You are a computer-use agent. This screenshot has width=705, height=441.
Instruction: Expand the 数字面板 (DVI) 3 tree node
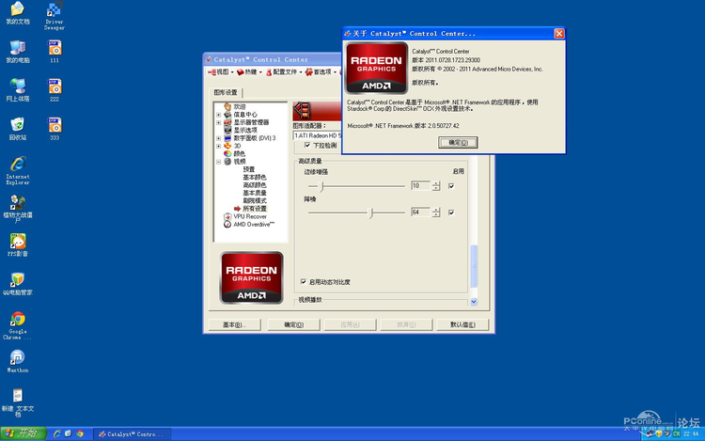pos(218,138)
